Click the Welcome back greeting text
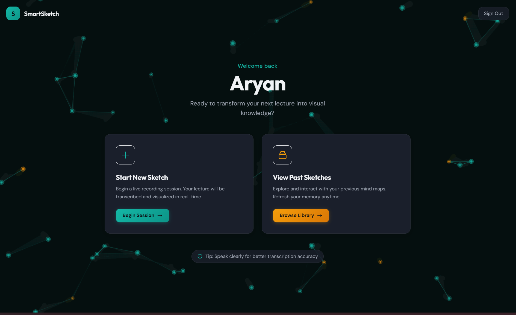The width and height of the screenshot is (516, 315). click(257, 66)
